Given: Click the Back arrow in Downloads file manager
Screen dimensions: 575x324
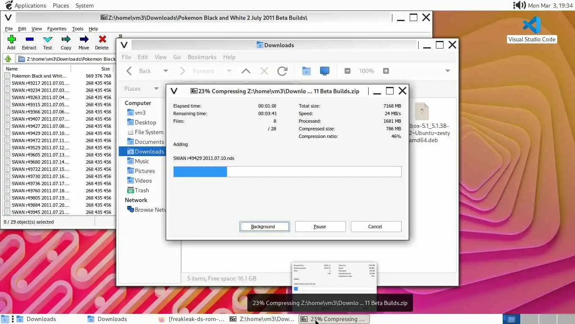Looking at the screenshot, I should [129, 71].
